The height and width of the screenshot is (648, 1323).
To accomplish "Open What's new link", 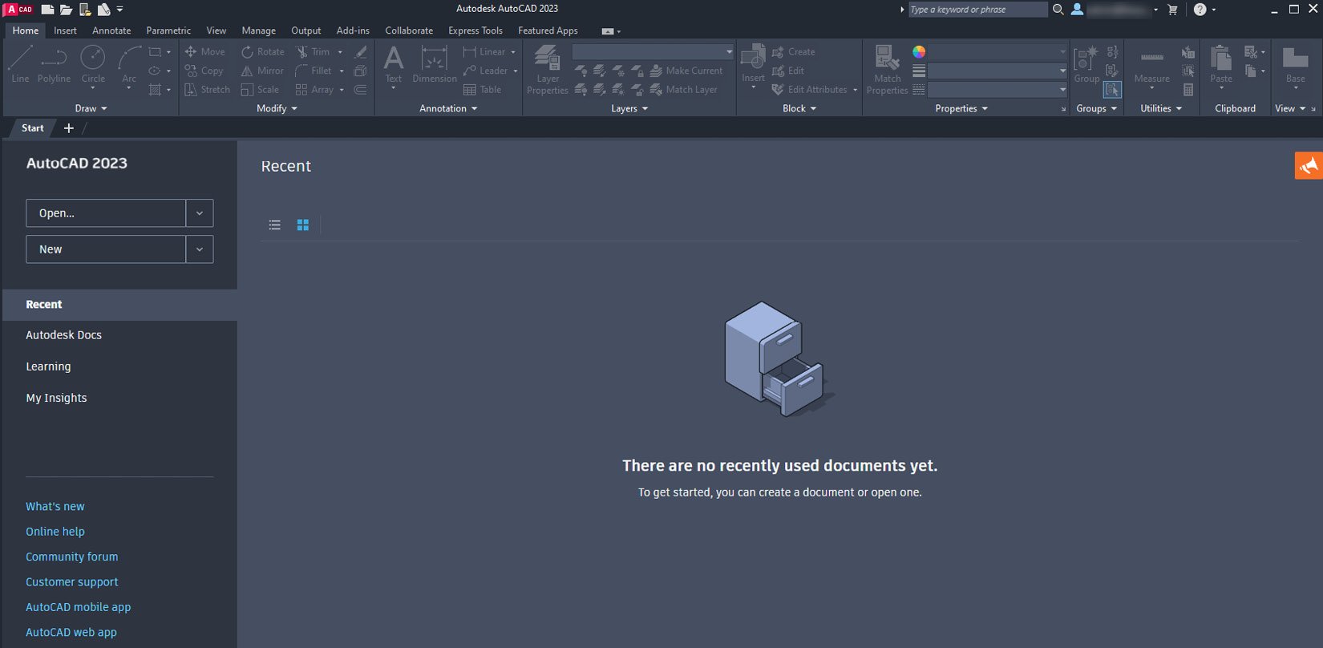I will point(55,506).
